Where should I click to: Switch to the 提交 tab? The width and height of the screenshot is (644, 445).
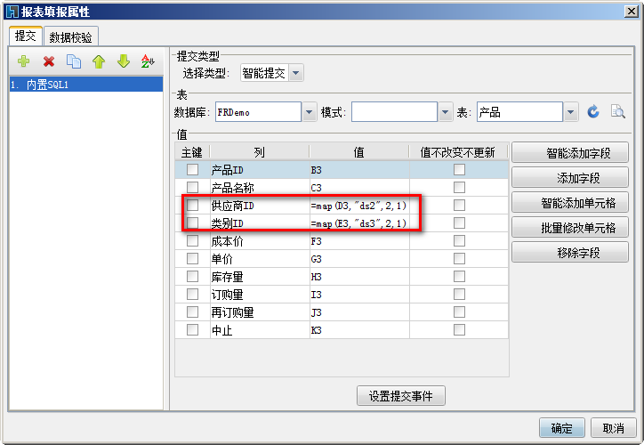(25, 36)
